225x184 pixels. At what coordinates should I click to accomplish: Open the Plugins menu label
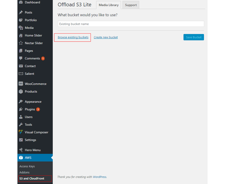coord(30,109)
